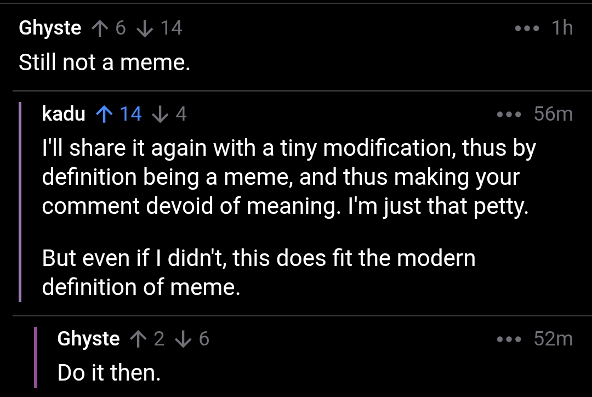Open the three-dot menu on the 52m reply
This screenshot has width=592, height=397.
508,339
